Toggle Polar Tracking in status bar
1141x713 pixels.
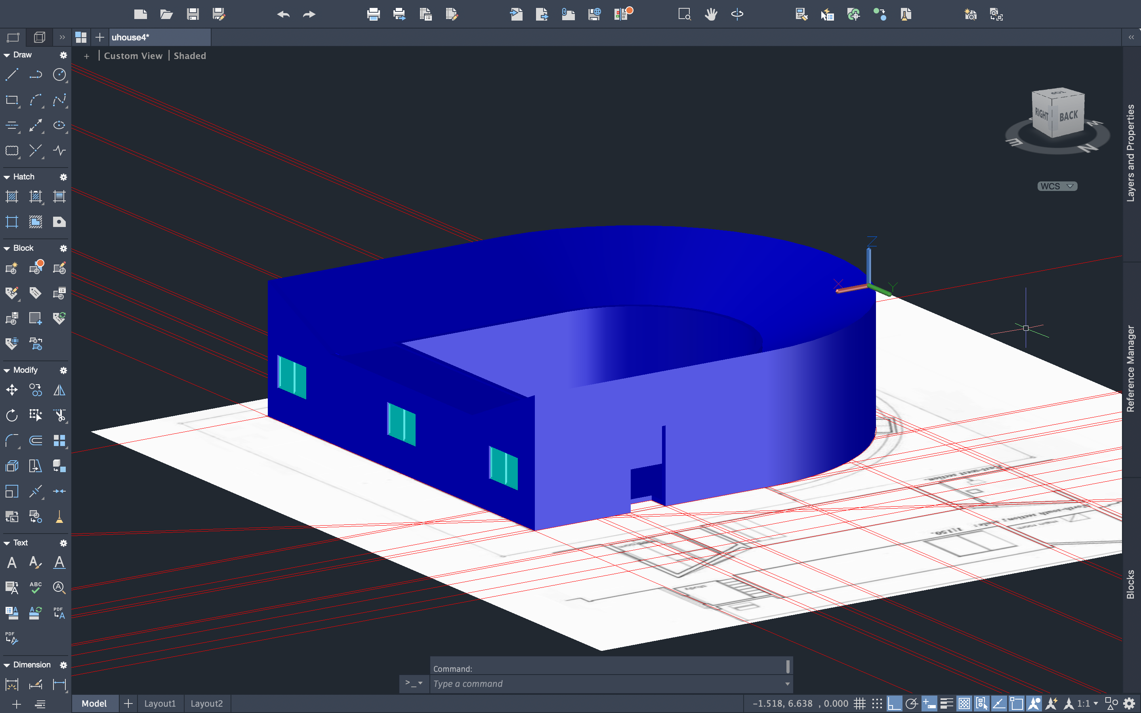911,703
